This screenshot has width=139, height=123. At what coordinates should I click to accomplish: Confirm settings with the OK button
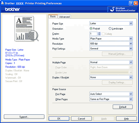pyautogui.click(x=59, y=119)
